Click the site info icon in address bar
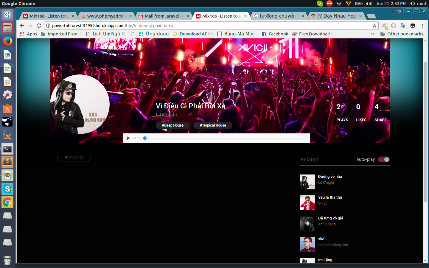 click(x=48, y=26)
